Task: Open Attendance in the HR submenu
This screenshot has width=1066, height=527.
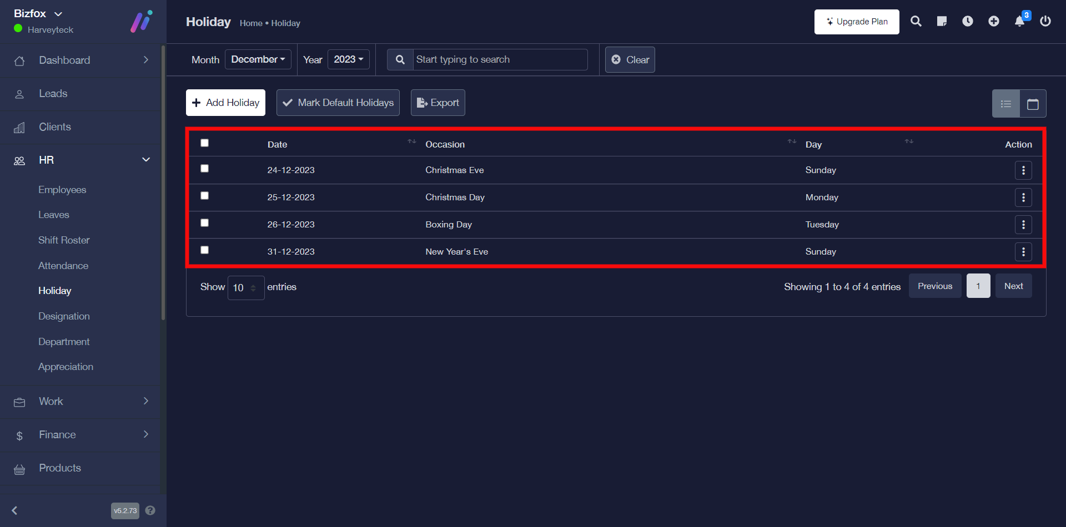Action: tap(63, 266)
